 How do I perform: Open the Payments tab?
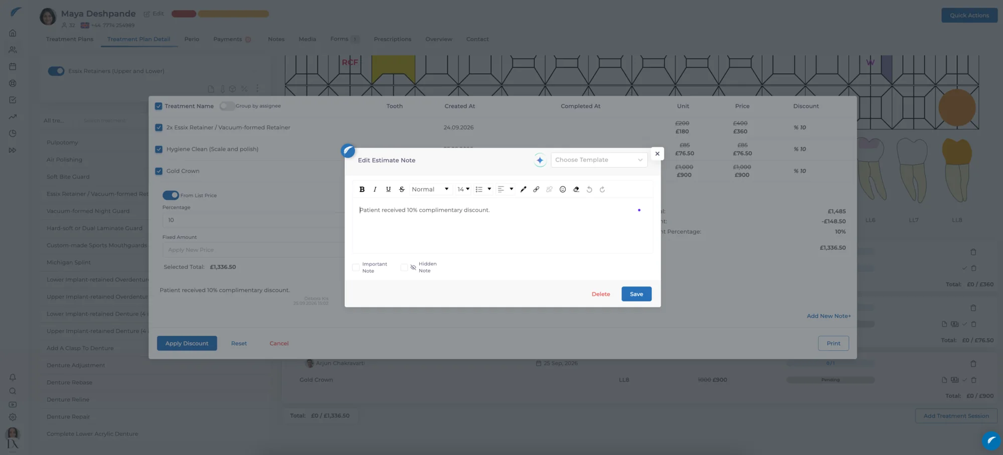tap(228, 39)
